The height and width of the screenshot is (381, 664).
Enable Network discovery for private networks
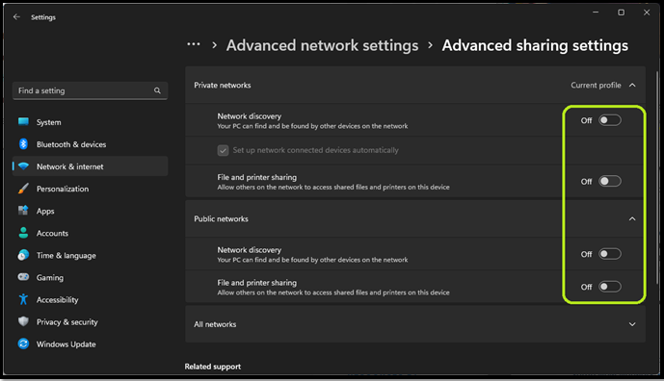(610, 120)
